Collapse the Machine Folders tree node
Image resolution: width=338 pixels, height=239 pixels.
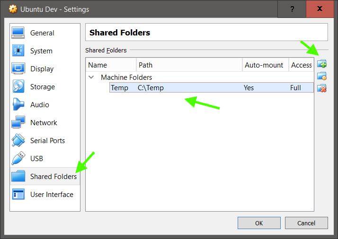coord(91,77)
